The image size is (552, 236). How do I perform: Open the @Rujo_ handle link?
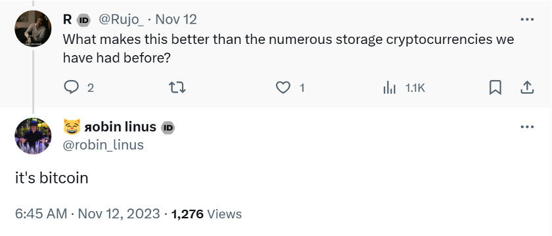point(121,20)
